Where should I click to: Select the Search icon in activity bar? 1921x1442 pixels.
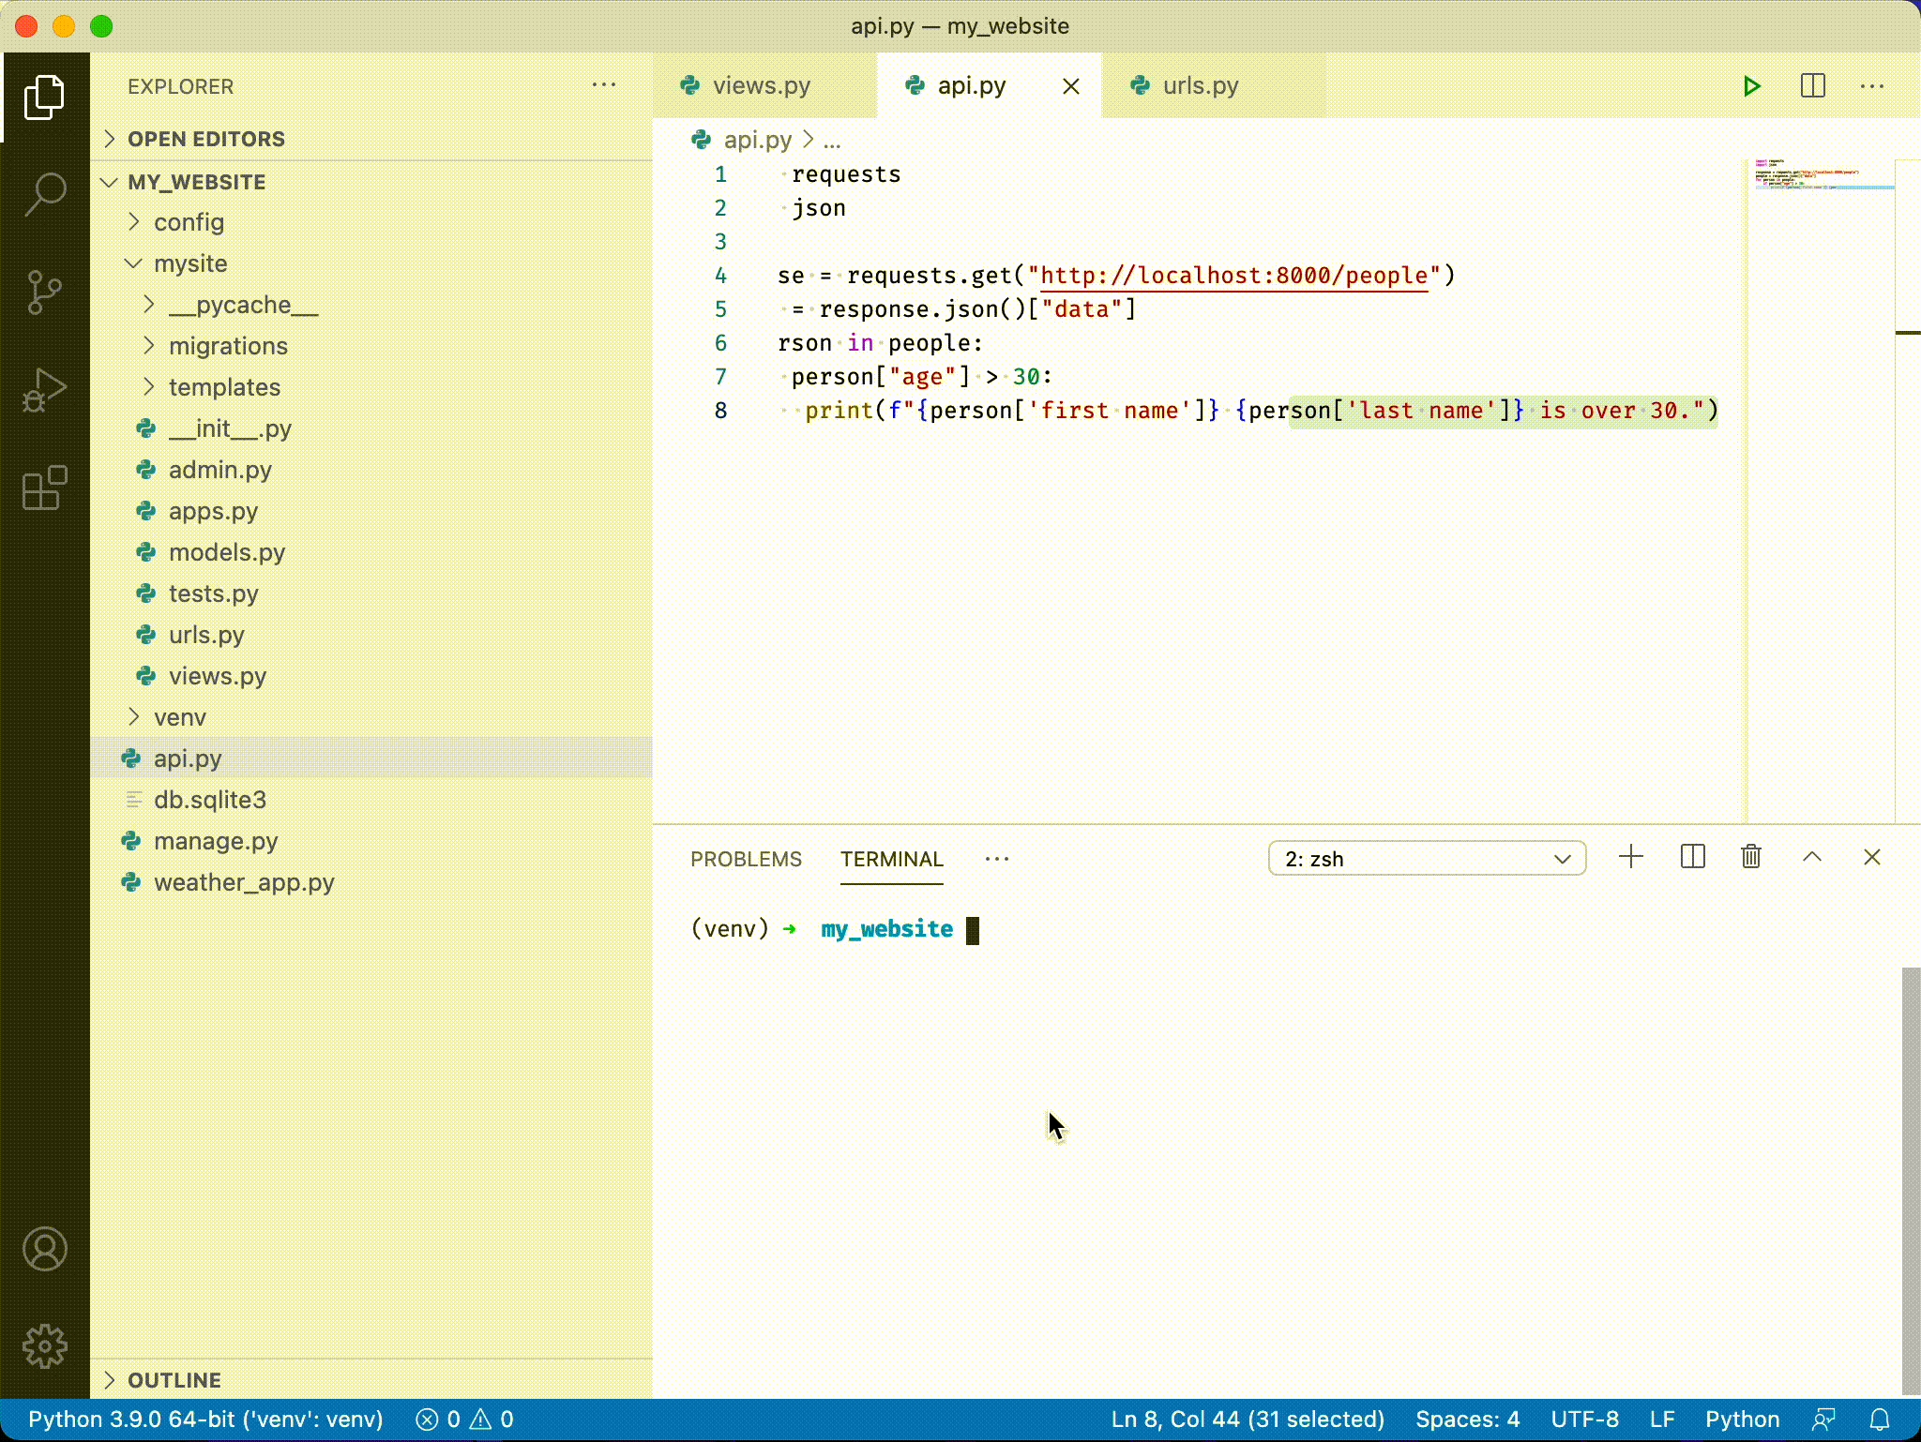45,194
